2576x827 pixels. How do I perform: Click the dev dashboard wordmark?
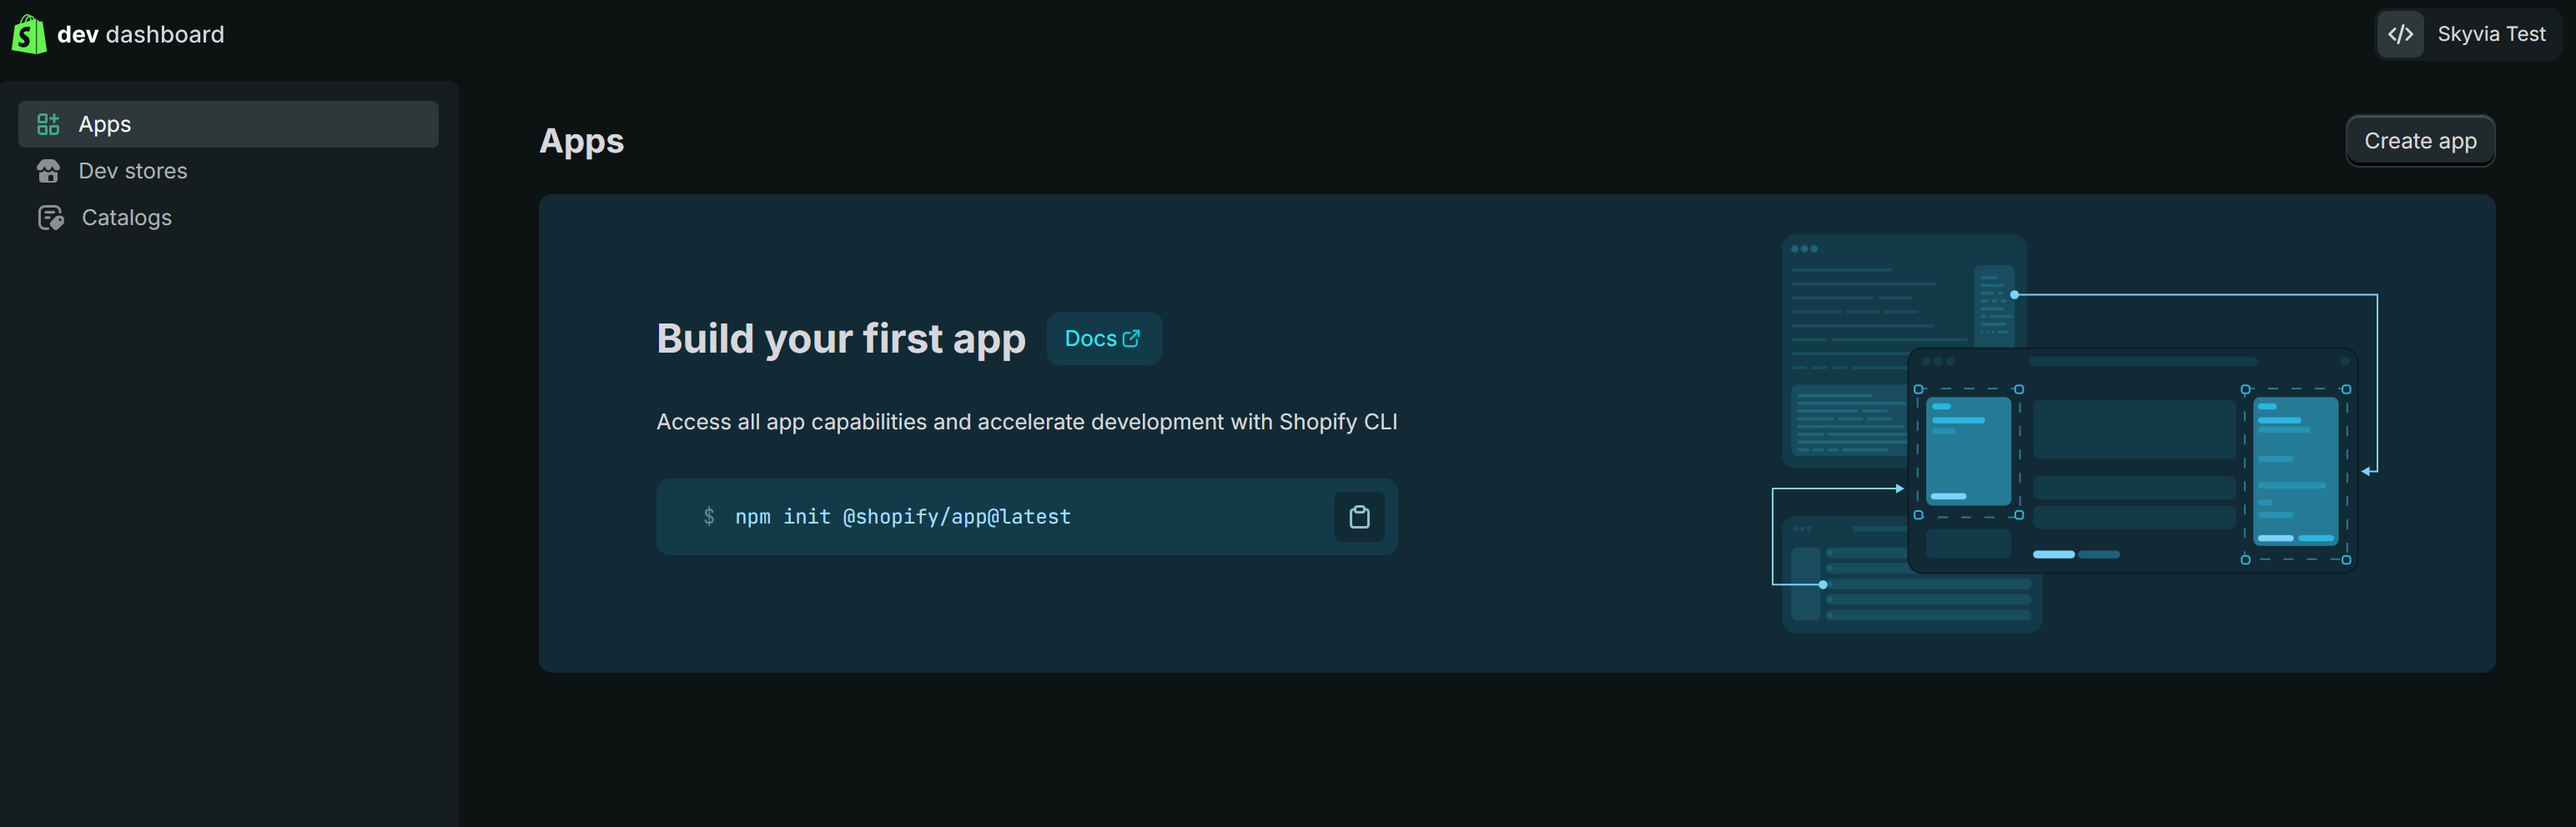[140, 33]
